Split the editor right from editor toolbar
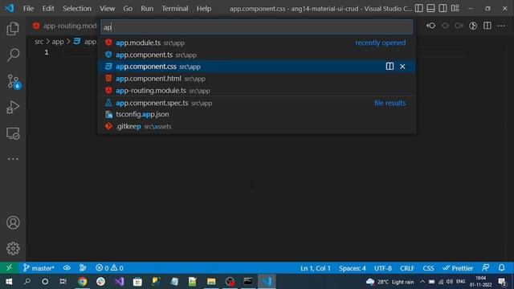The height and width of the screenshot is (289, 514). pyautogui.click(x=487, y=26)
